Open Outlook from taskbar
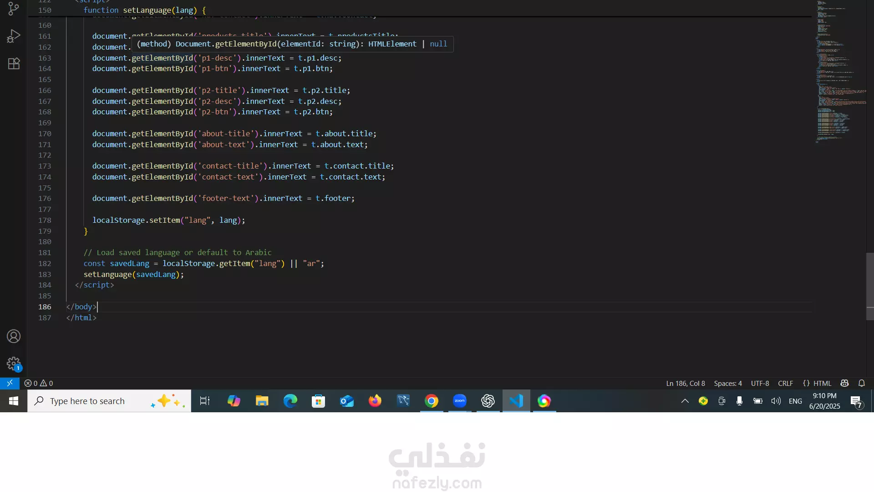 (x=346, y=401)
